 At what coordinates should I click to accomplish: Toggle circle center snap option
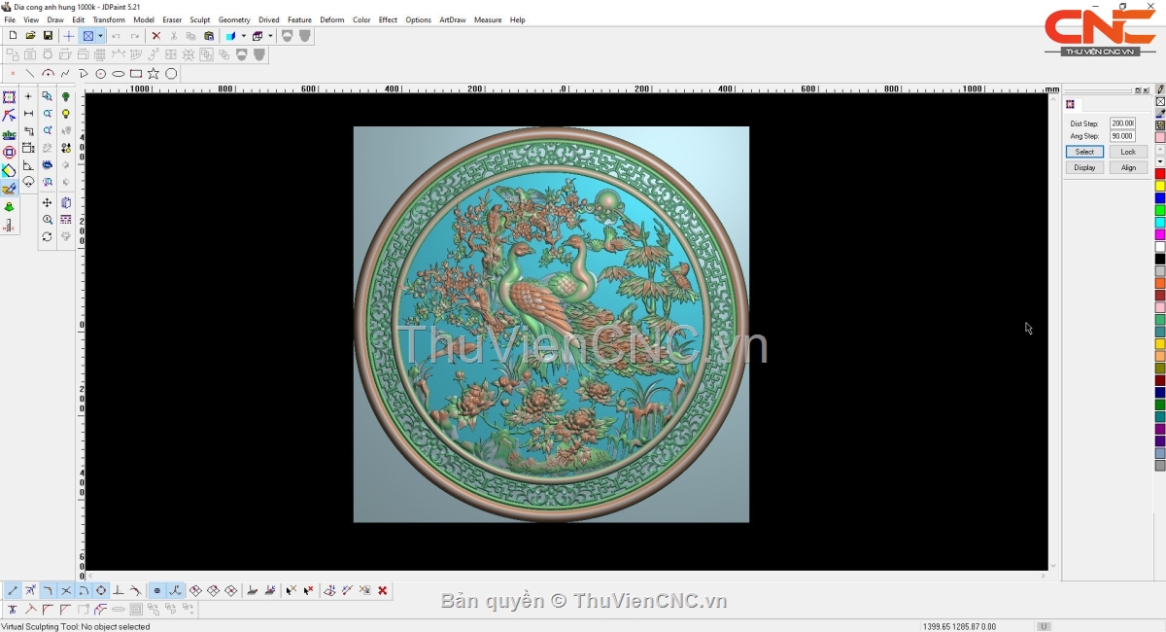(x=101, y=590)
